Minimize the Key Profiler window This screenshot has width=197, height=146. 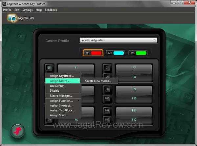click(174, 3)
